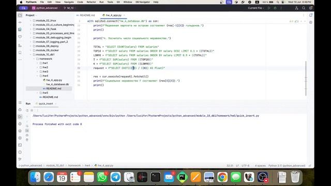Open the Current File run configuration dropdown
Image resolution: width=331 pixels, height=186 pixels.
point(256,8)
